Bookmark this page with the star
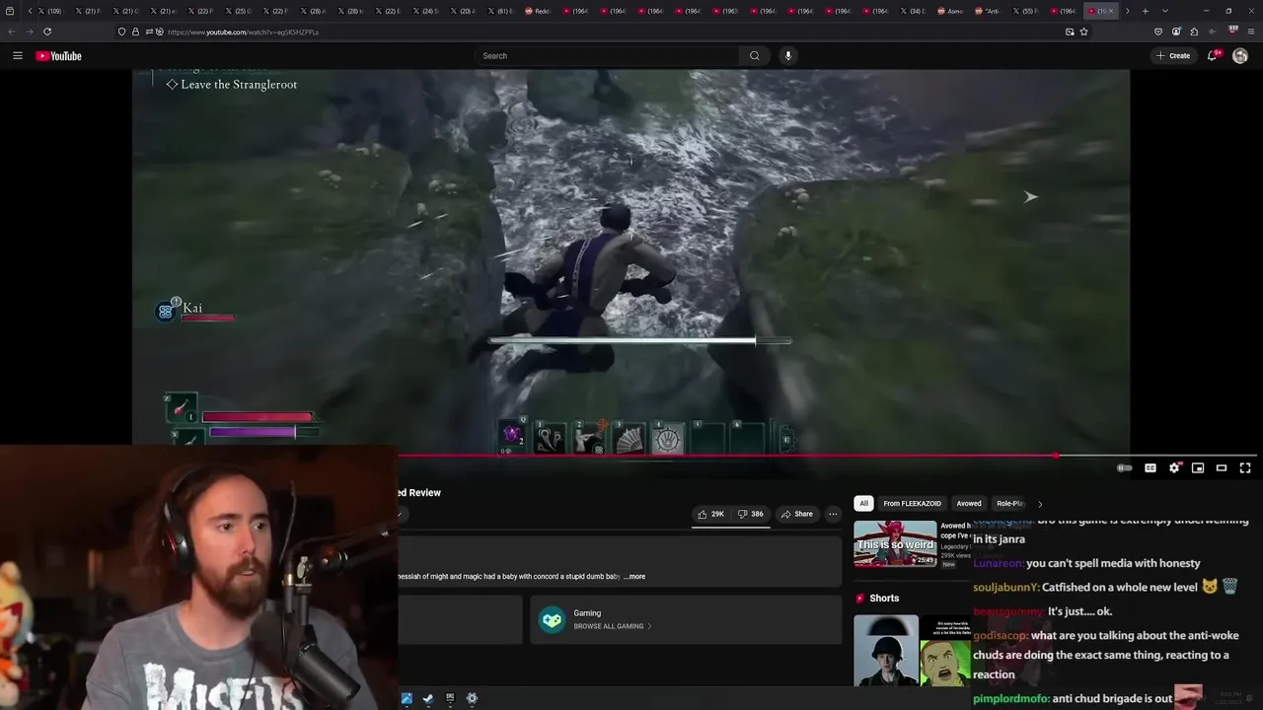 1083,32
